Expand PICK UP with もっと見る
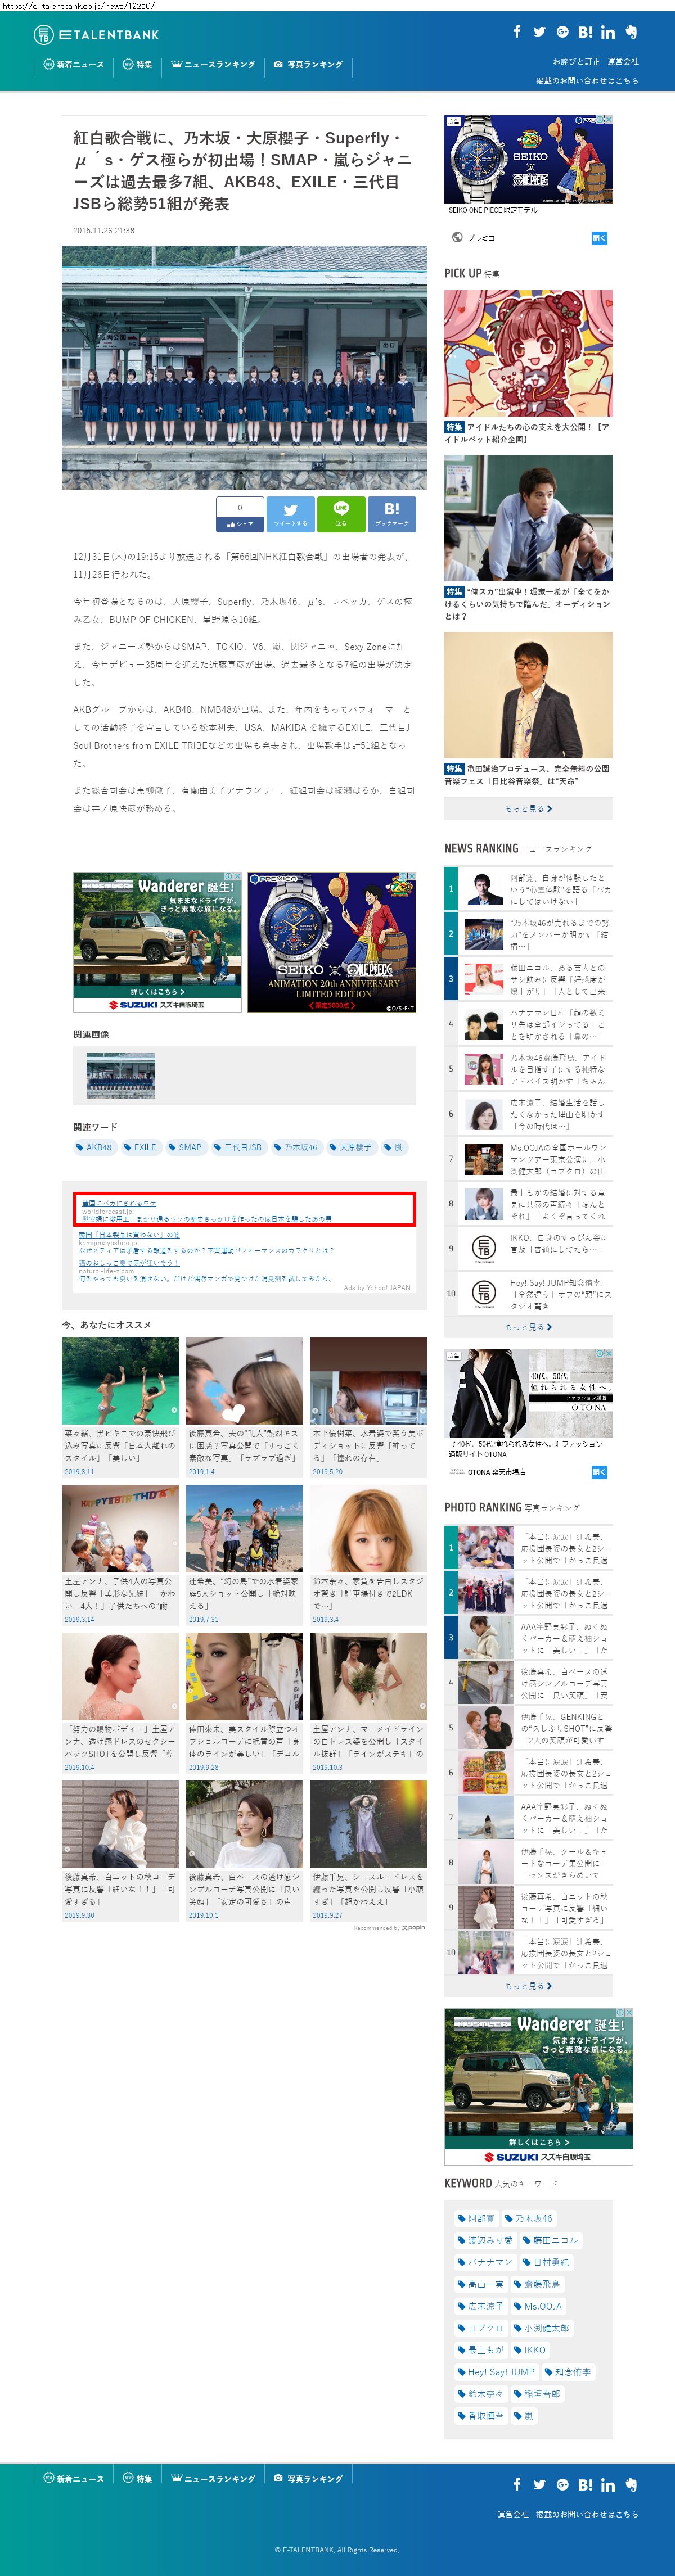This screenshot has height=2576, width=675. [x=528, y=808]
